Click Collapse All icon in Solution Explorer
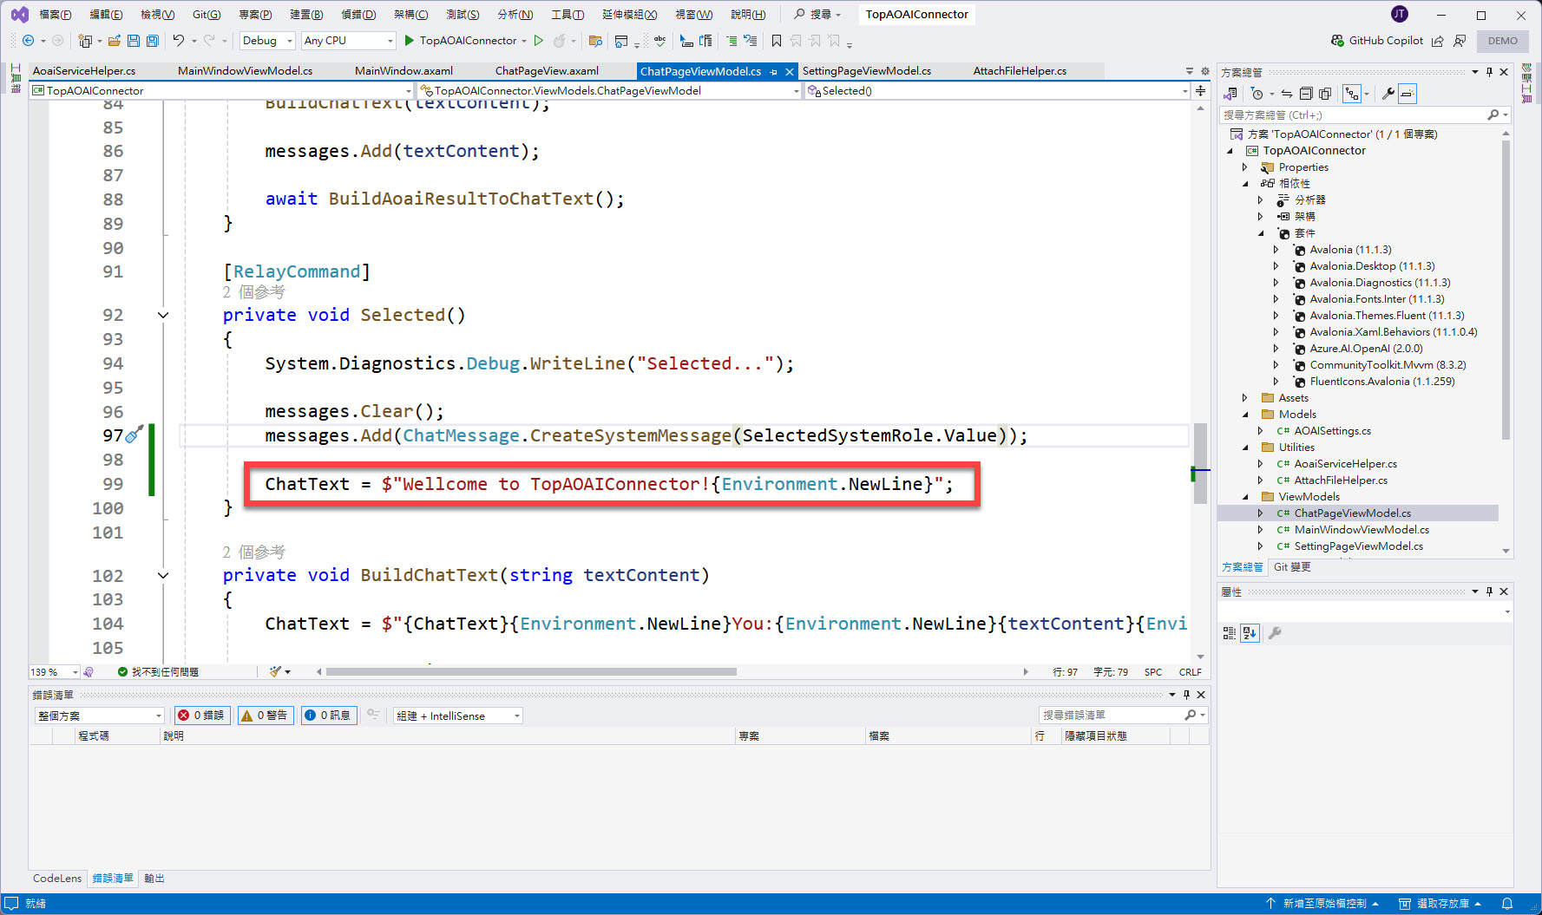This screenshot has height=915, width=1542. click(x=1306, y=94)
